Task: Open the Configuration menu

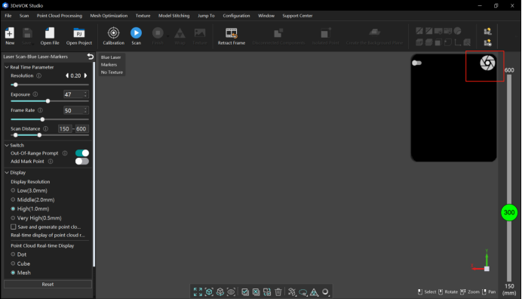Action: [x=236, y=16]
